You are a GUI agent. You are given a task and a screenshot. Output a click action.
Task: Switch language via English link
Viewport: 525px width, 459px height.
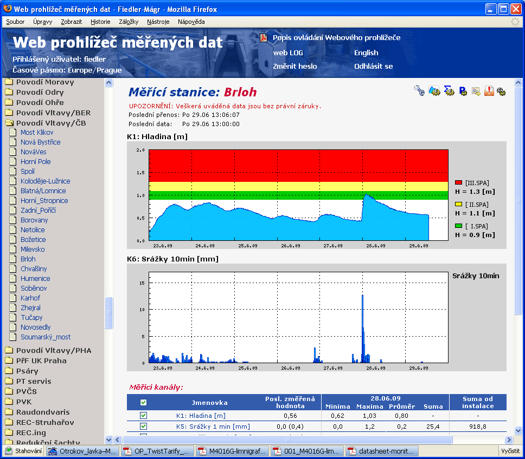366,53
